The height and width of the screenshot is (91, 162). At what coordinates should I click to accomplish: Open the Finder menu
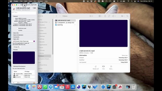pyautogui.click(x=16, y=1)
